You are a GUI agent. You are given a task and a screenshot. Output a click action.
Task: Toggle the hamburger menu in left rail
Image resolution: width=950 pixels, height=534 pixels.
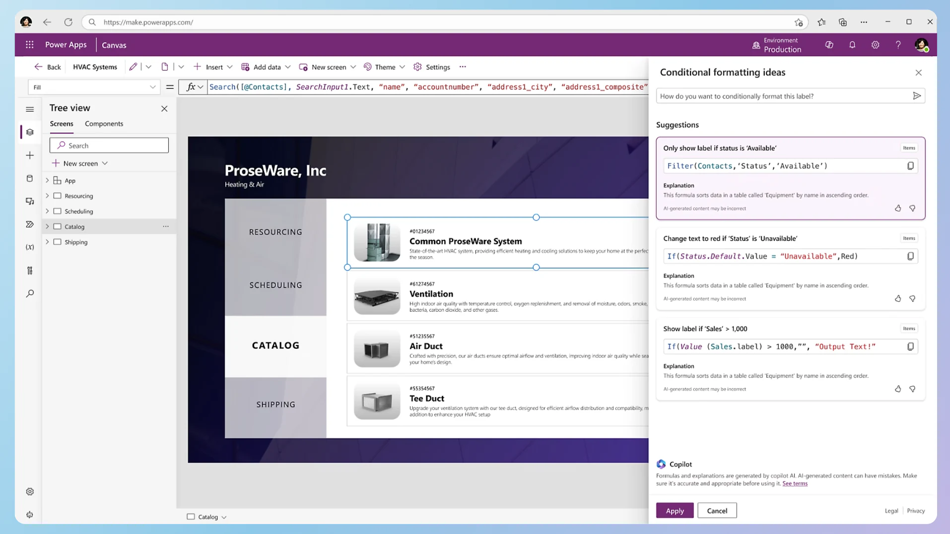30,109
